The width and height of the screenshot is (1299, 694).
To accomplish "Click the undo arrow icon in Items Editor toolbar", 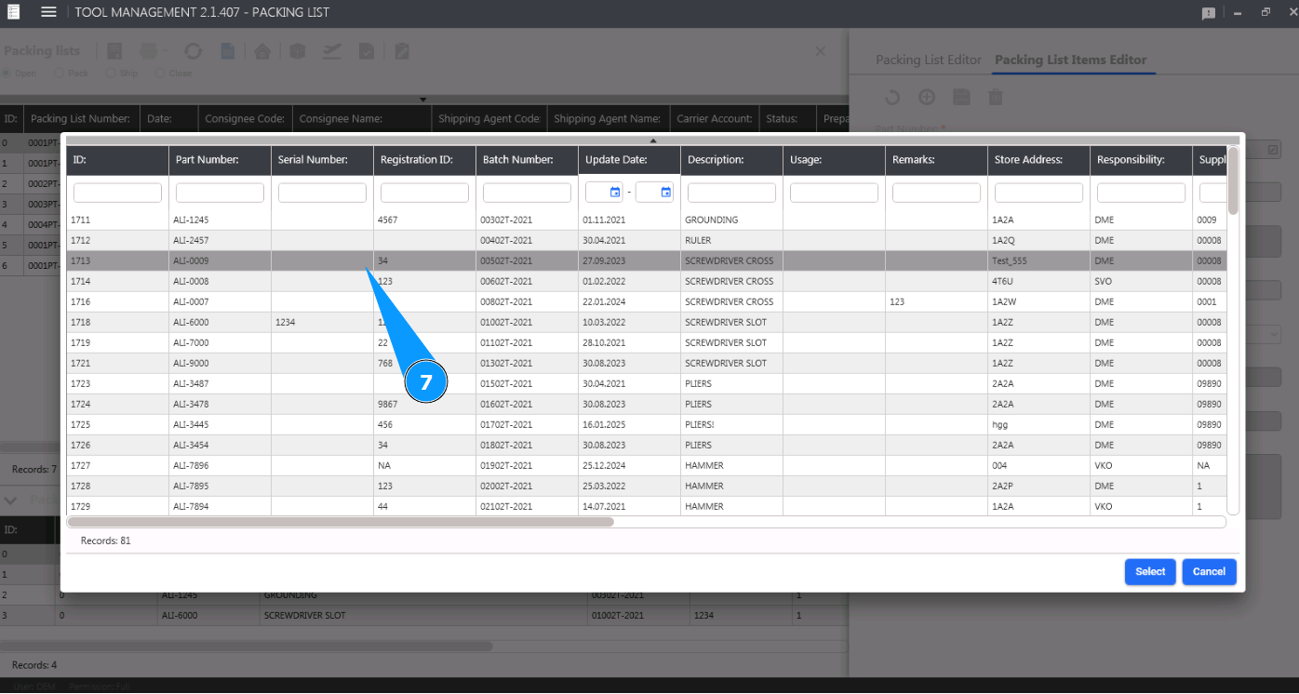I will click(891, 97).
